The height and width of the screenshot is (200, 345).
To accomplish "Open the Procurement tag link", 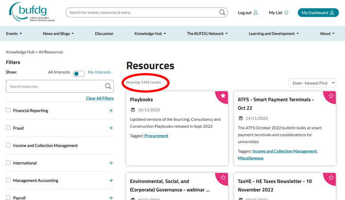I will (x=156, y=136).
